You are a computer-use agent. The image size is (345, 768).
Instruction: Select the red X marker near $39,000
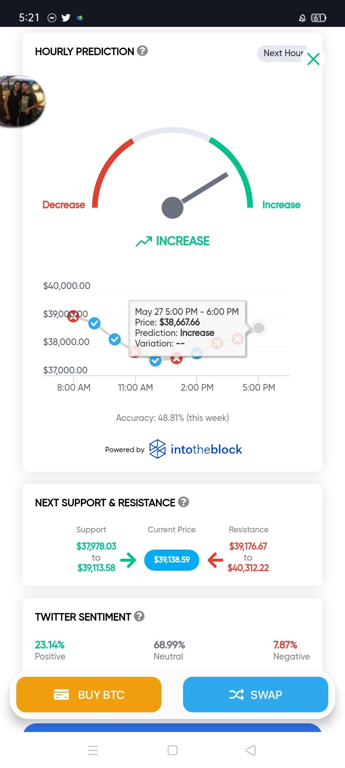[x=73, y=316]
